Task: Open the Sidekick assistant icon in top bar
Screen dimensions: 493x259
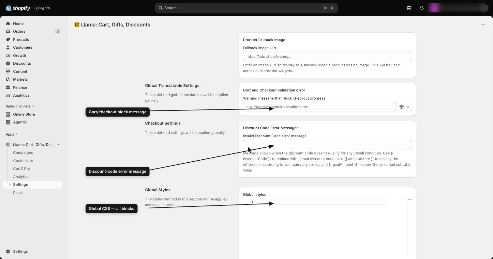Action: pos(409,8)
